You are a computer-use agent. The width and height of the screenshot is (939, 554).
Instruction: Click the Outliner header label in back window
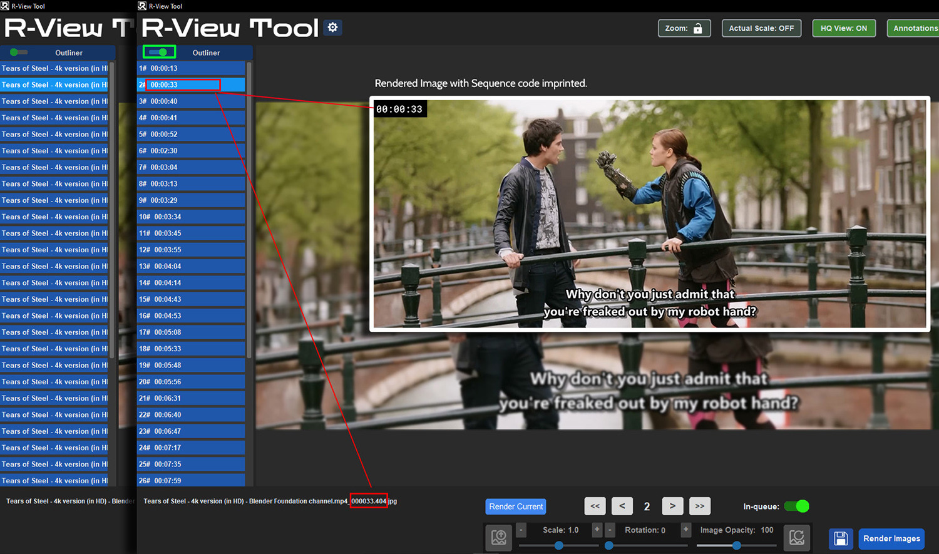click(69, 53)
